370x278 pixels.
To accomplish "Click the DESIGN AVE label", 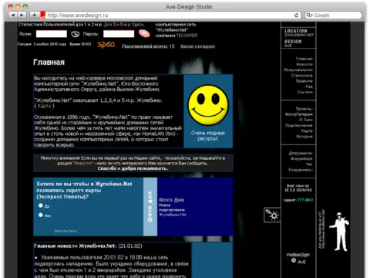I will click(x=293, y=43).
